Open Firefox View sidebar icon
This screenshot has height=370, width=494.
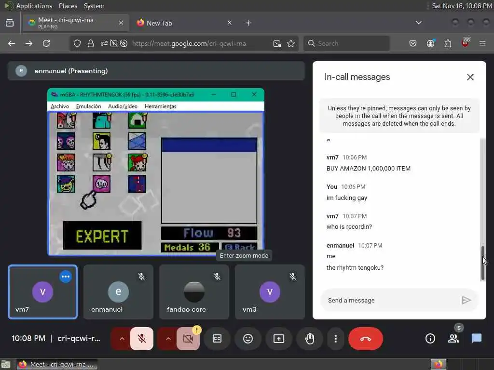[x=10, y=23]
